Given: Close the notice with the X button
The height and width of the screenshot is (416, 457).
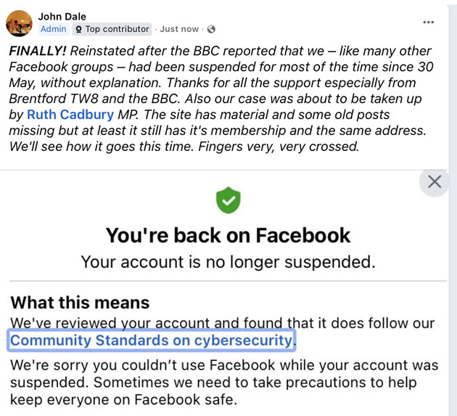Looking at the screenshot, I should pos(435,182).
